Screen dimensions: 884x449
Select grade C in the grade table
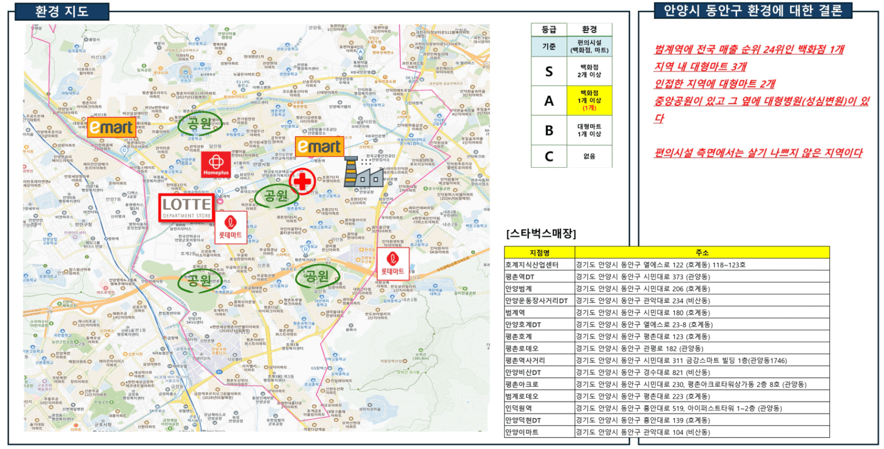[549, 156]
